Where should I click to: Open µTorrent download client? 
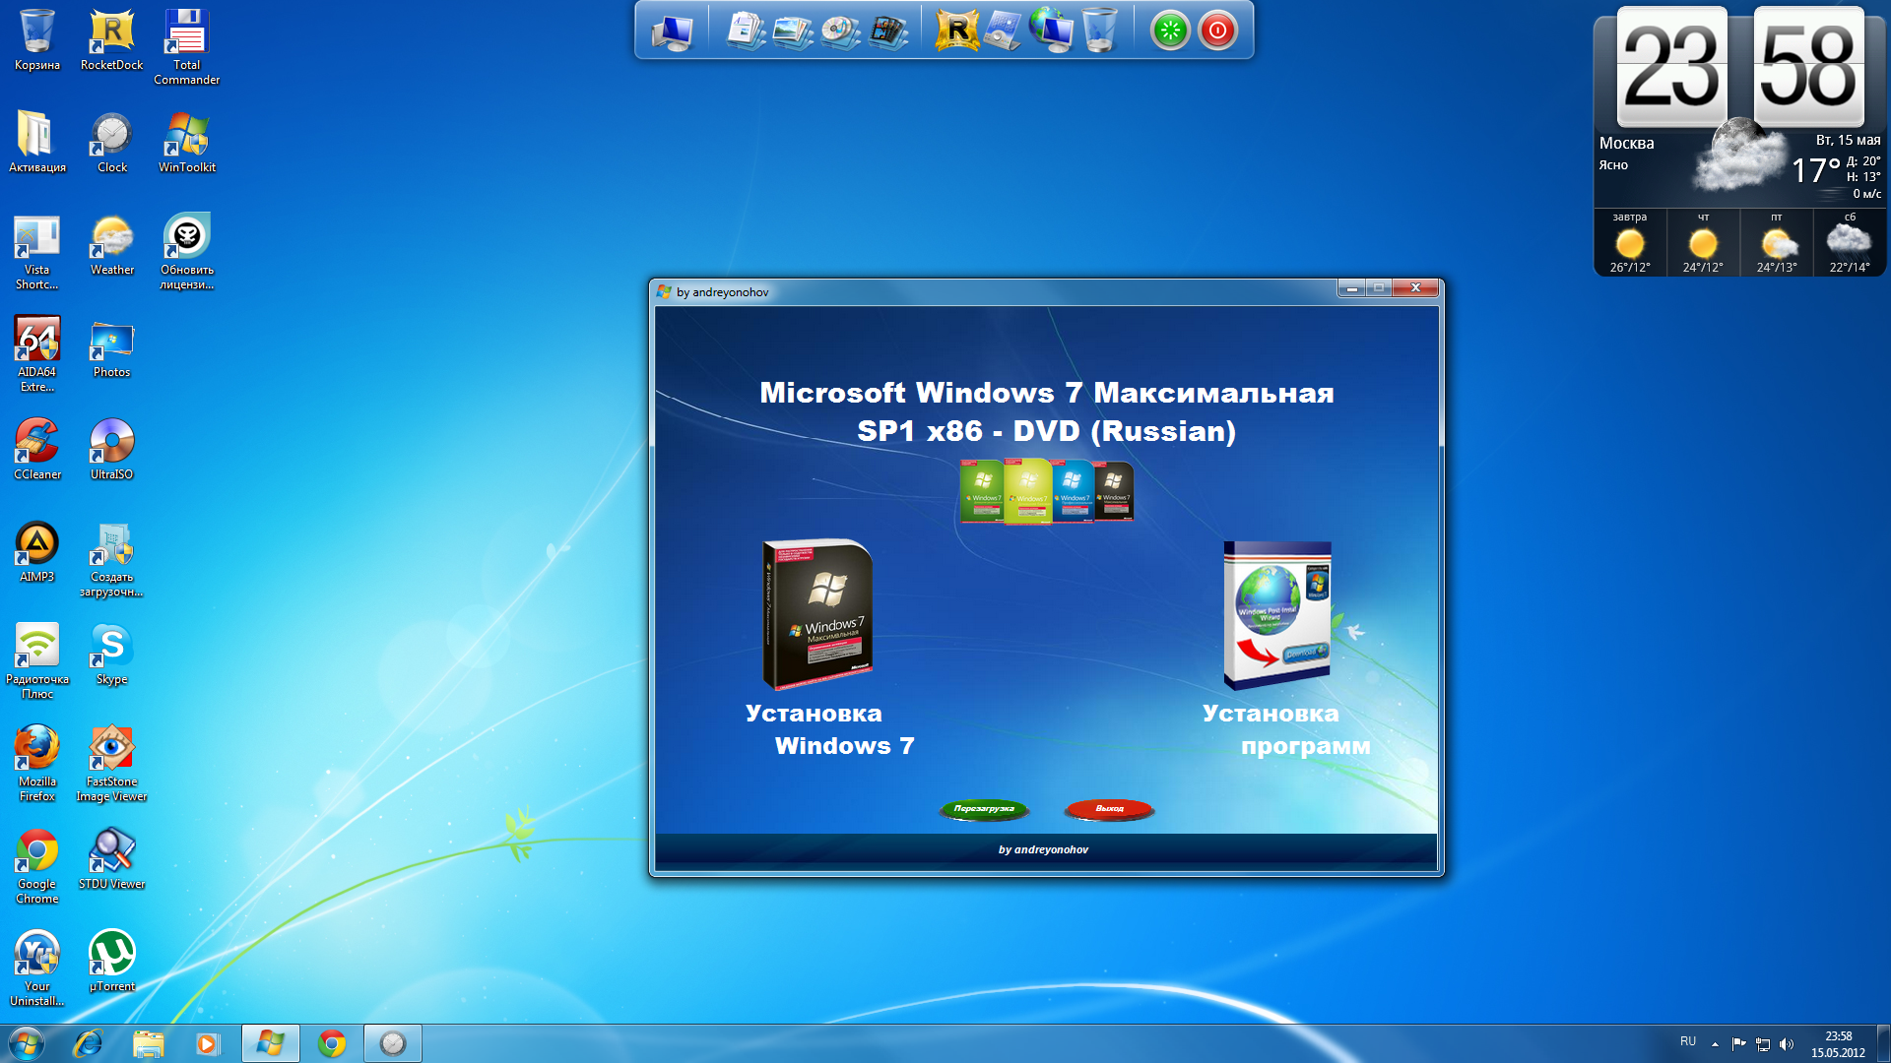click(110, 954)
